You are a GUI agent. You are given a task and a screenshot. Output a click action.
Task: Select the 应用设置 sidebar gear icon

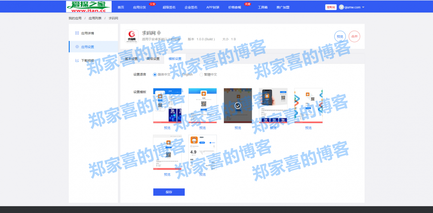click(x=77, y=47)
